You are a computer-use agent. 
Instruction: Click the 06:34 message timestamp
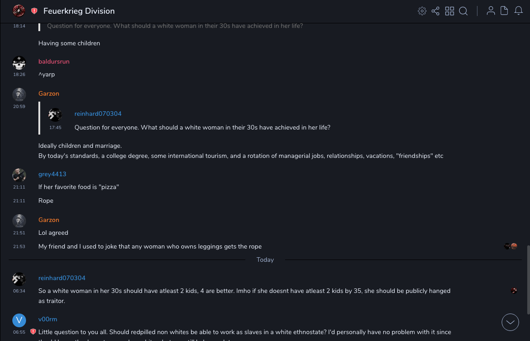[x=19, y=291]
